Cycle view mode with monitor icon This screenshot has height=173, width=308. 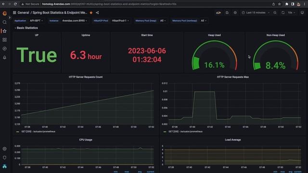pos(302,12)
